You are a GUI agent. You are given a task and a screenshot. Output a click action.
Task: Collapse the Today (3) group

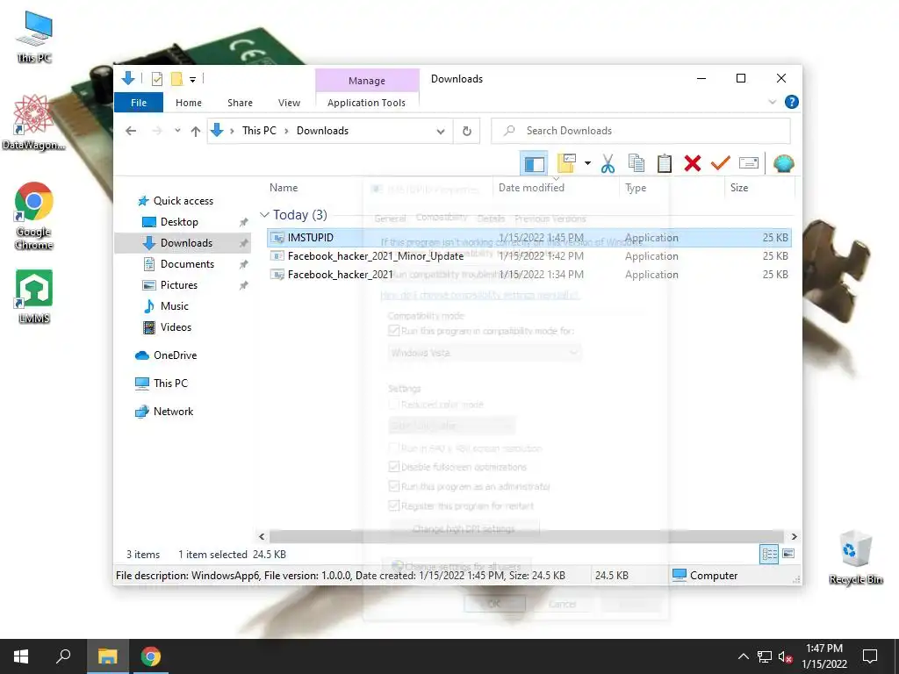point(264,215)
